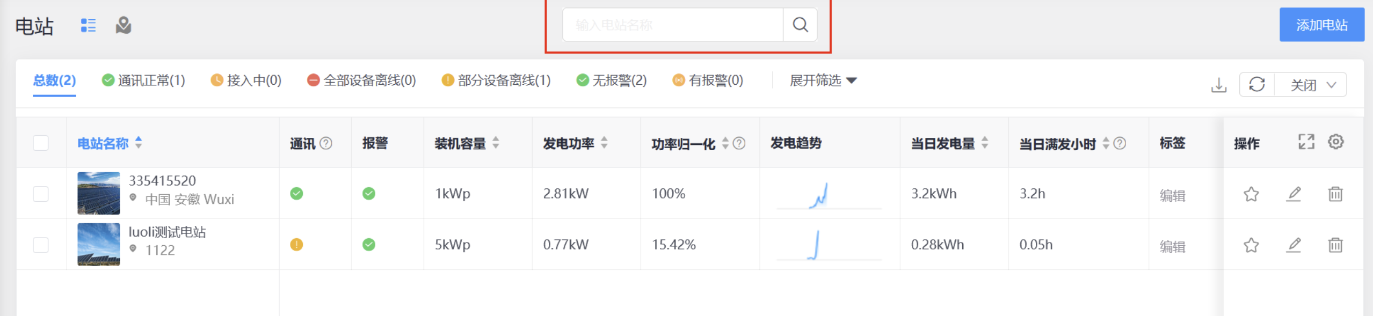The height and width of the screenshot is (316, 1373).
Task: Click alarm status icon for luoli测试电站
Action: click(369, 245)
